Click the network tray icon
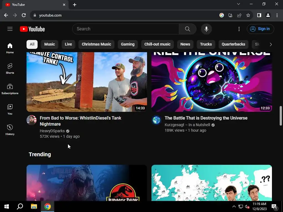This screenshot has height=212, width=283. 241,206
